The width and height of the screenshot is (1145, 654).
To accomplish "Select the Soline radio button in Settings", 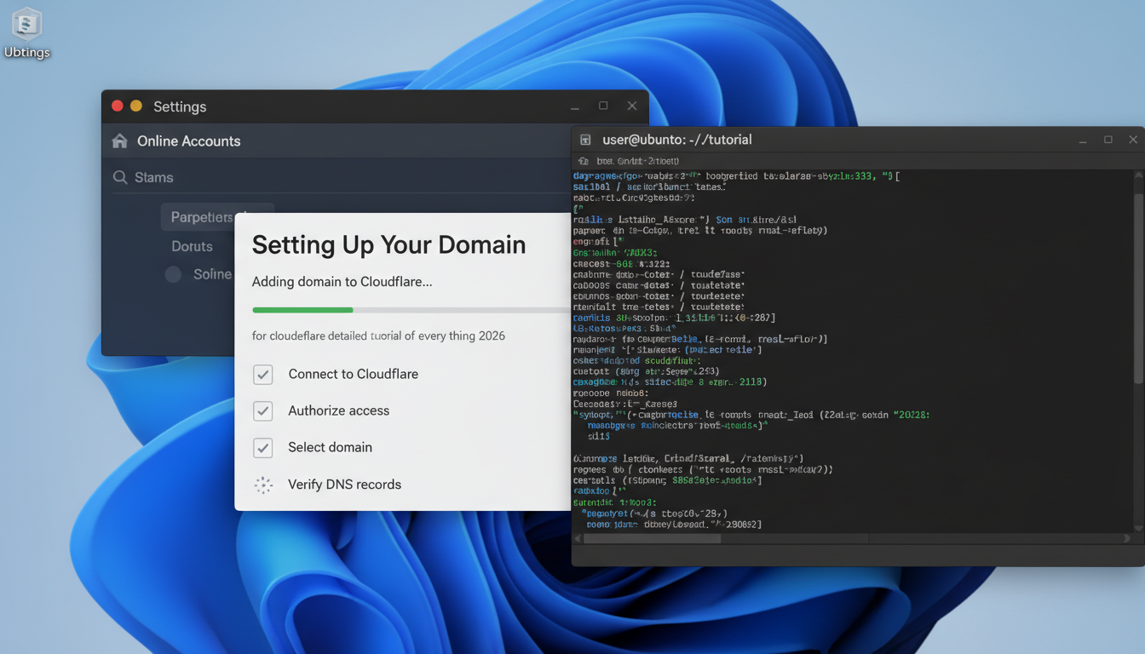I will [x=173, y=274].
